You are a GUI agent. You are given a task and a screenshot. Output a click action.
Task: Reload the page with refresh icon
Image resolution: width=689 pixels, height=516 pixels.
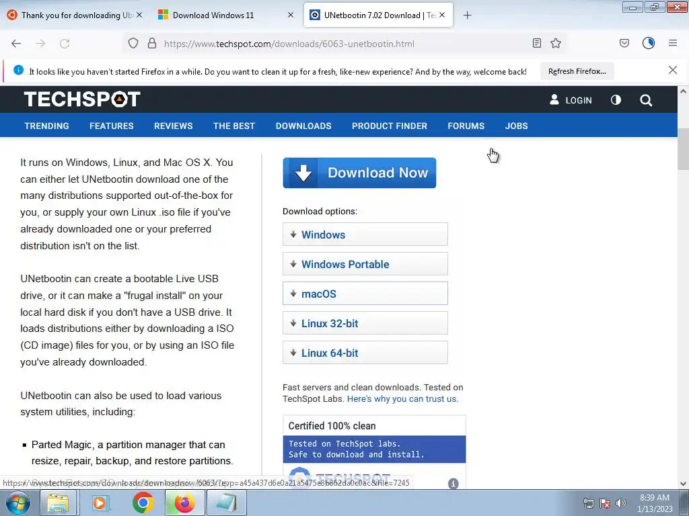pos(65,44)
